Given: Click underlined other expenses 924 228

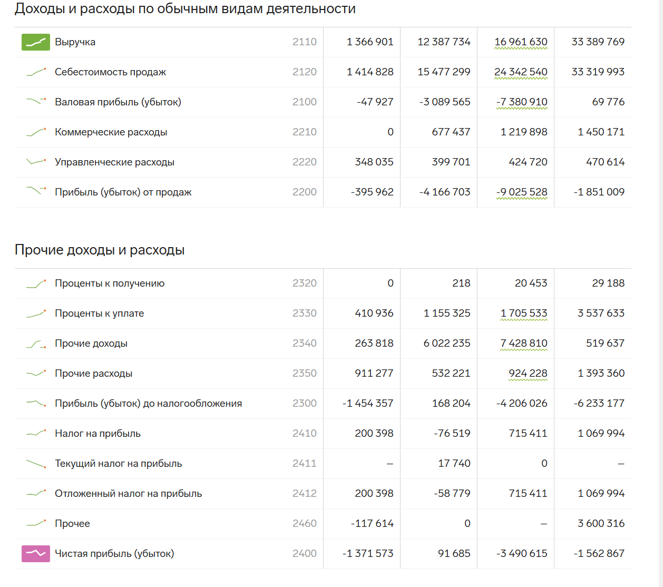Looking at the screenshot, I should pos(528,374).
